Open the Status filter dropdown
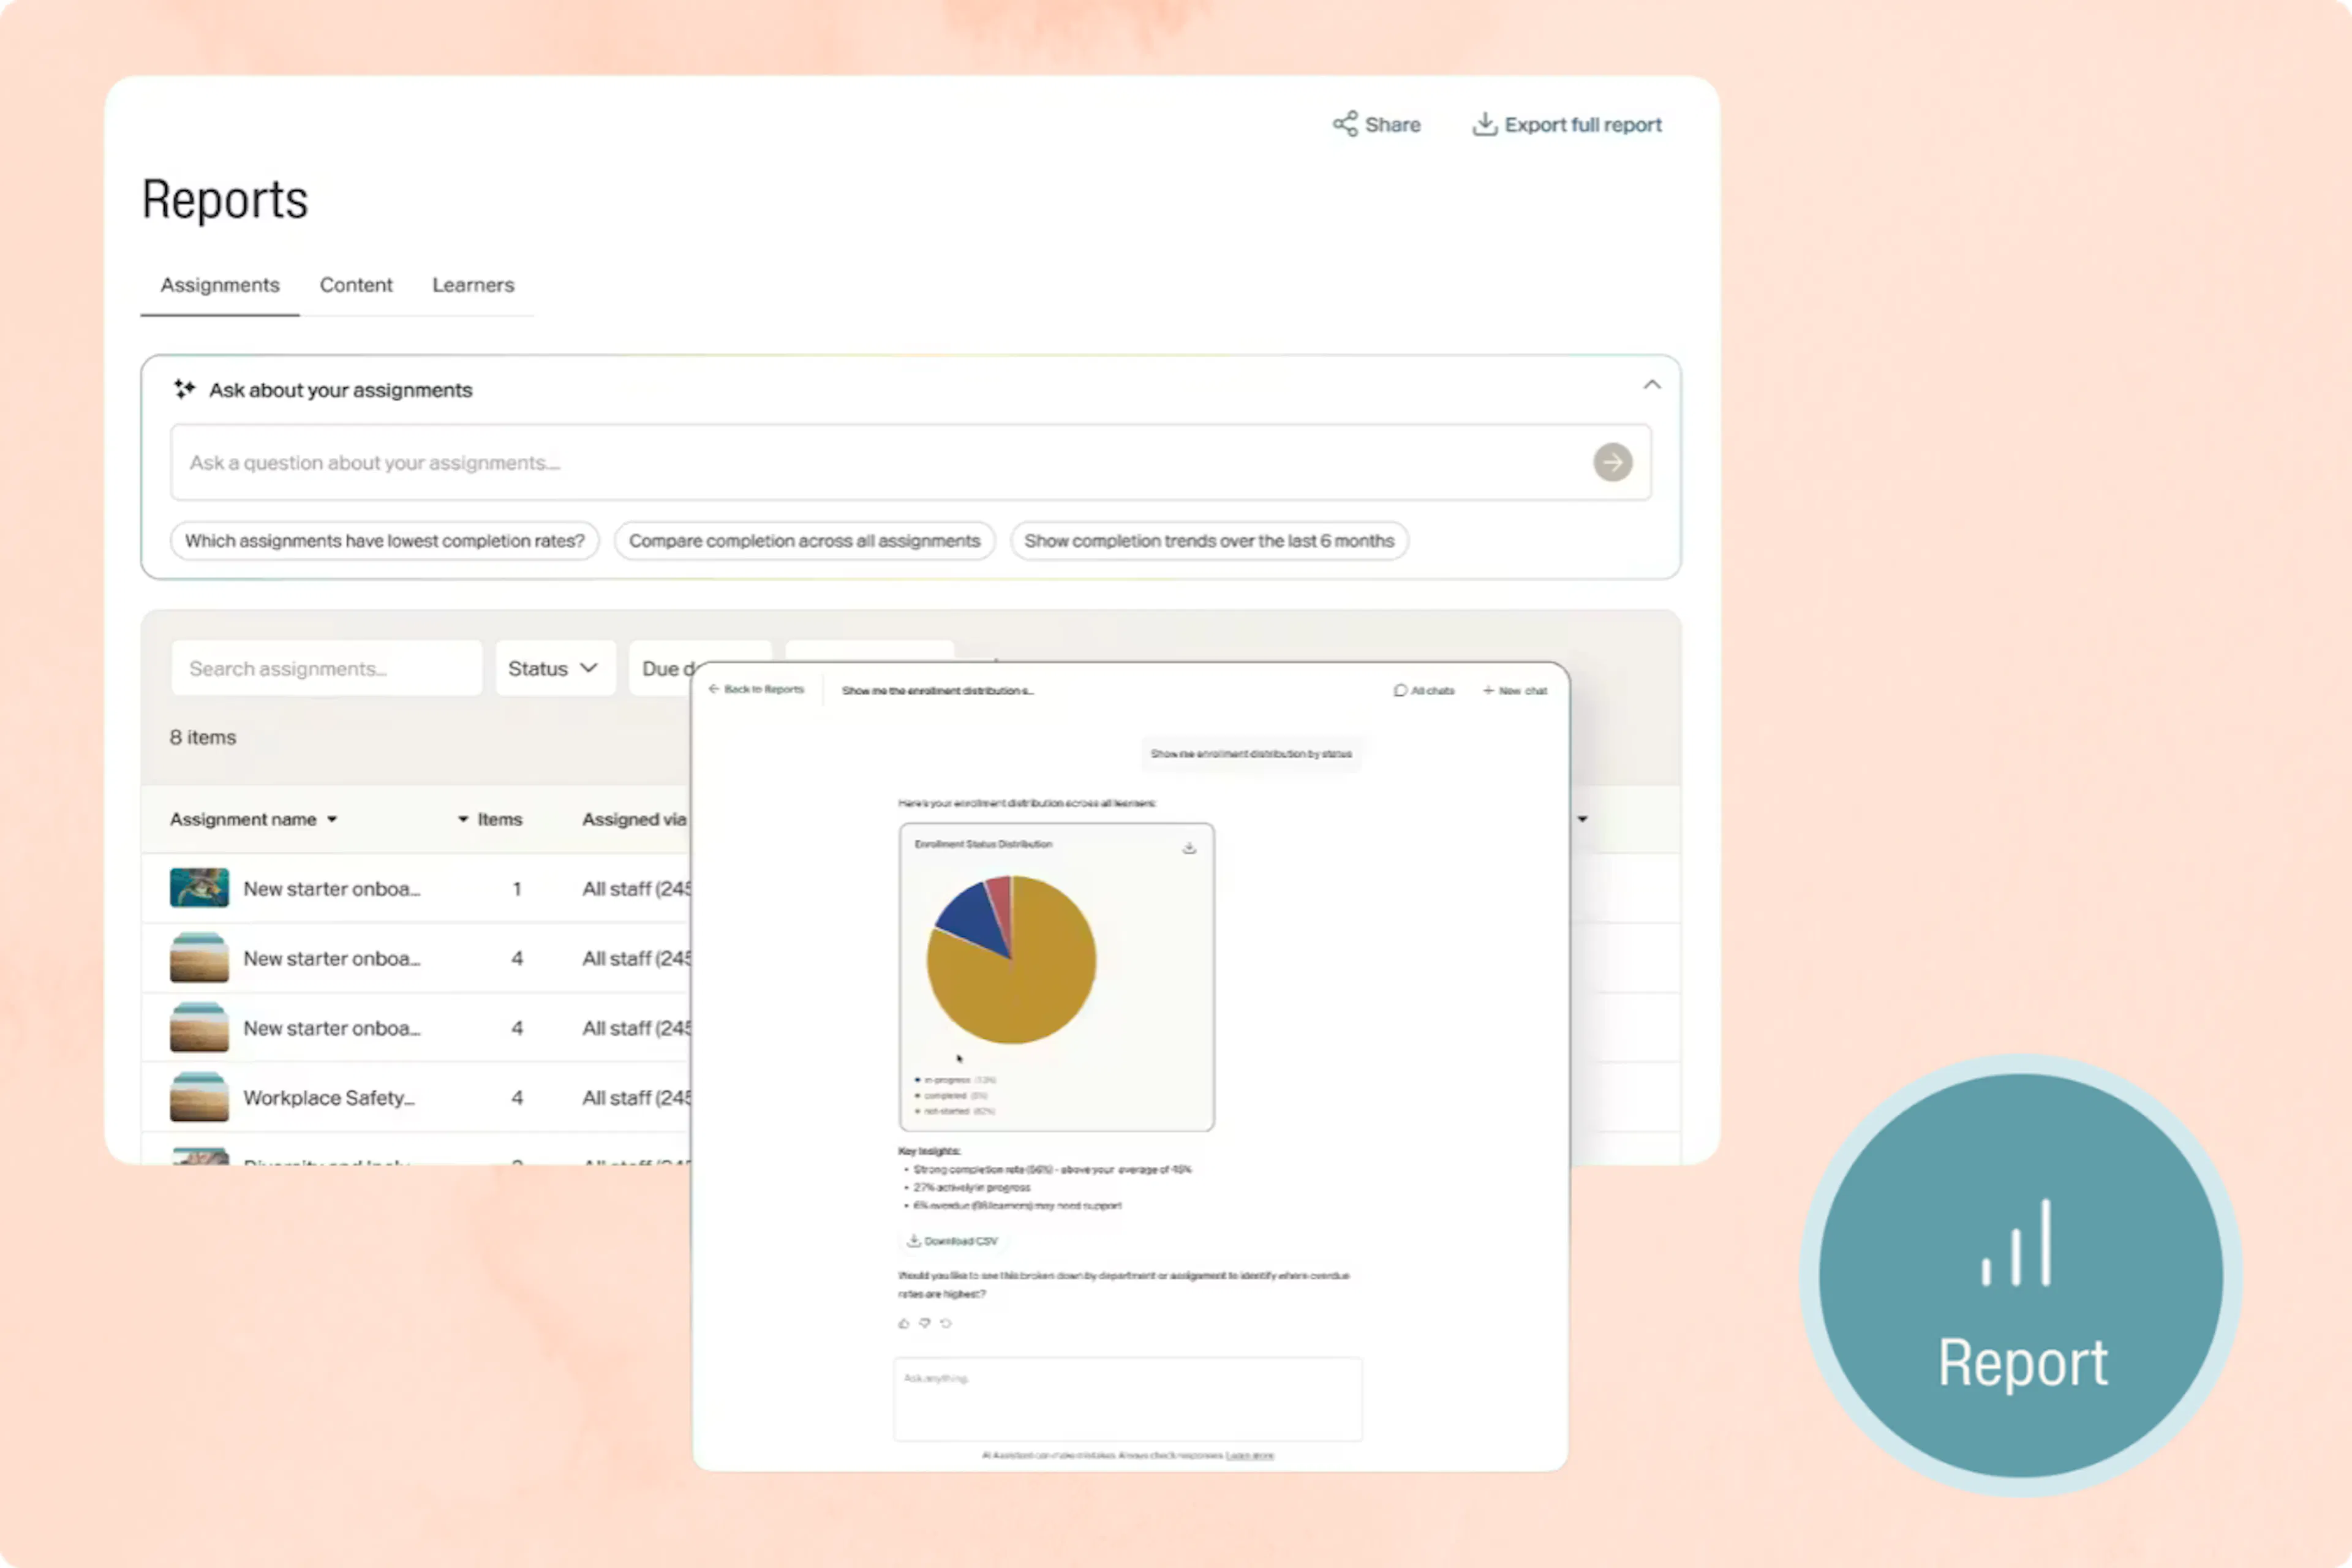 [x=555, y=668]
